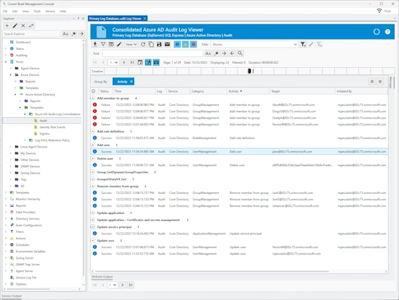Toggle the information entries filter

tap(177, 45)
